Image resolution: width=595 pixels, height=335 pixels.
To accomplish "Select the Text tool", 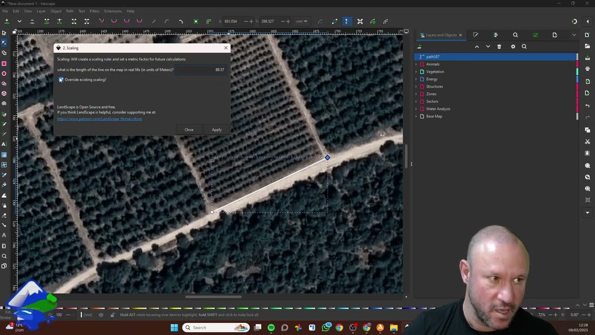I will coord(4,144).
